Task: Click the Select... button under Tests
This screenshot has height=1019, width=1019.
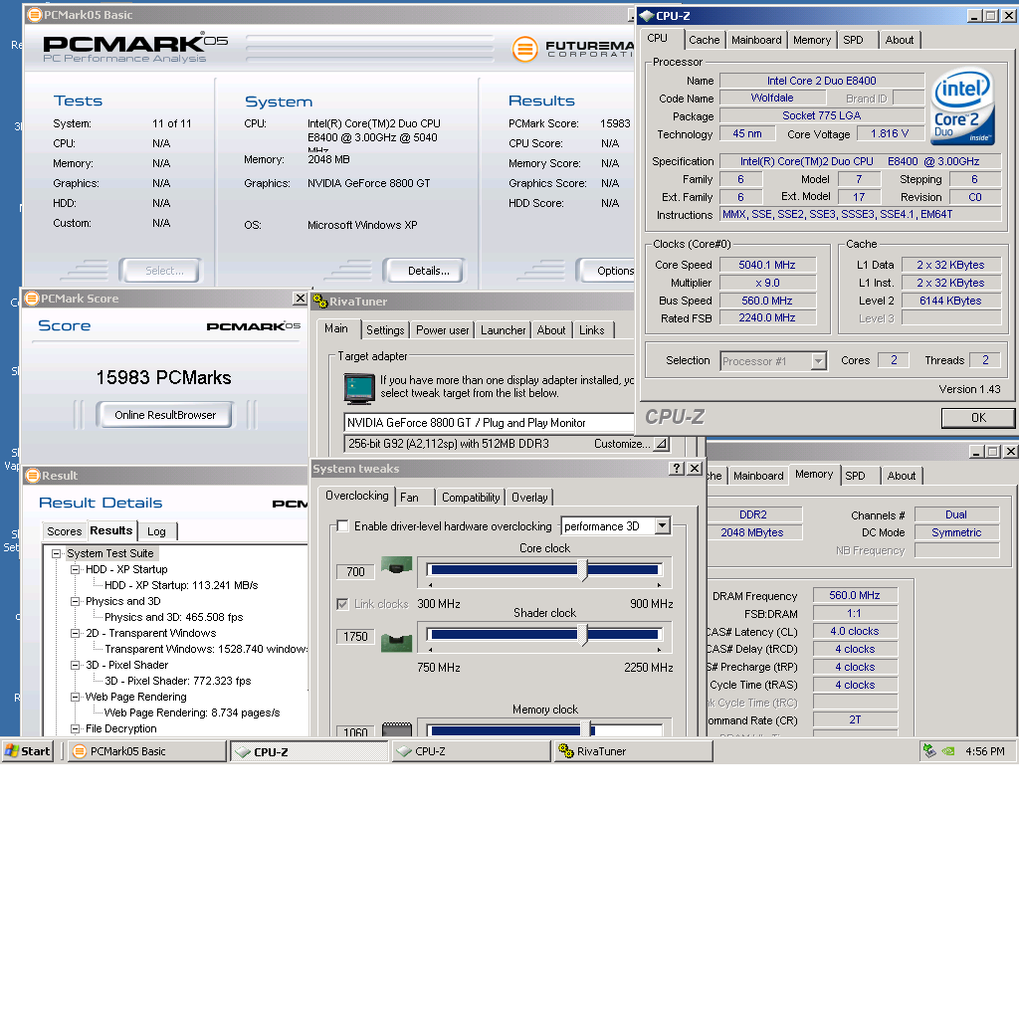Action: tap(164, 271)
